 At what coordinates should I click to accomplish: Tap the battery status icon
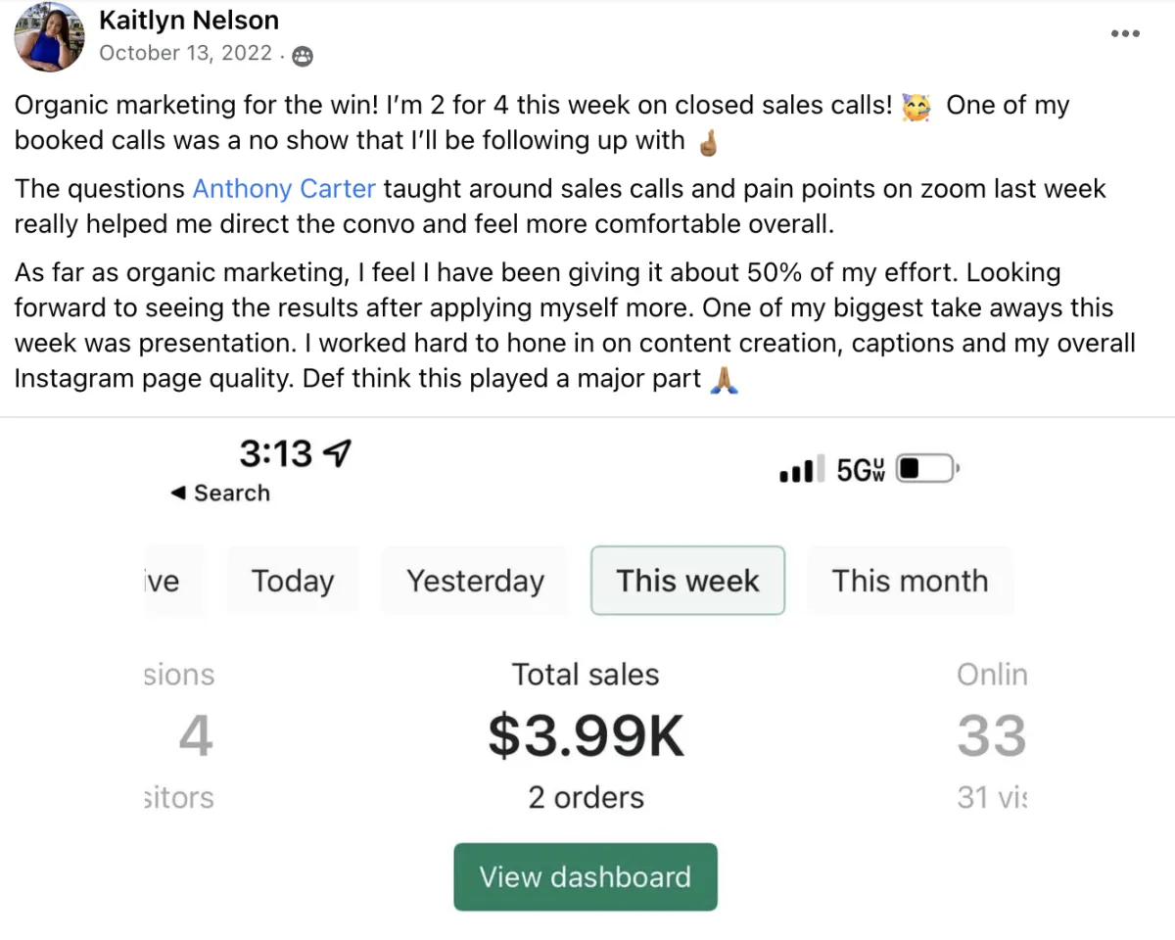pos(926,470)
